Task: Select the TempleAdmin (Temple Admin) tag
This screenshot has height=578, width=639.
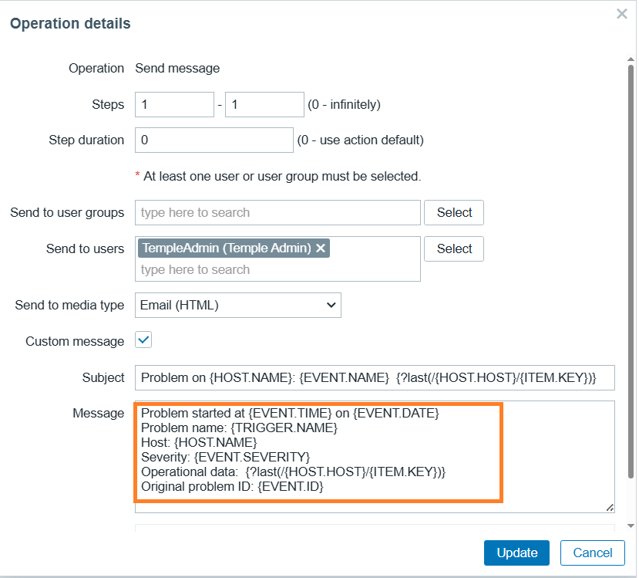Action: click(x=227, y=248)
